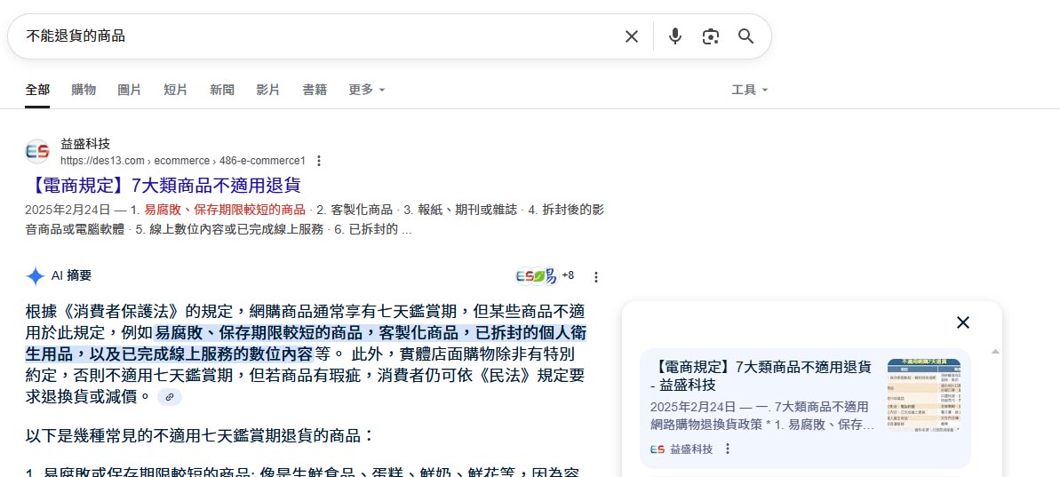Viewport: 1060px width, 477px height.
Task: Click the des13.com URL breadcrumb
Action: point(182,161)
